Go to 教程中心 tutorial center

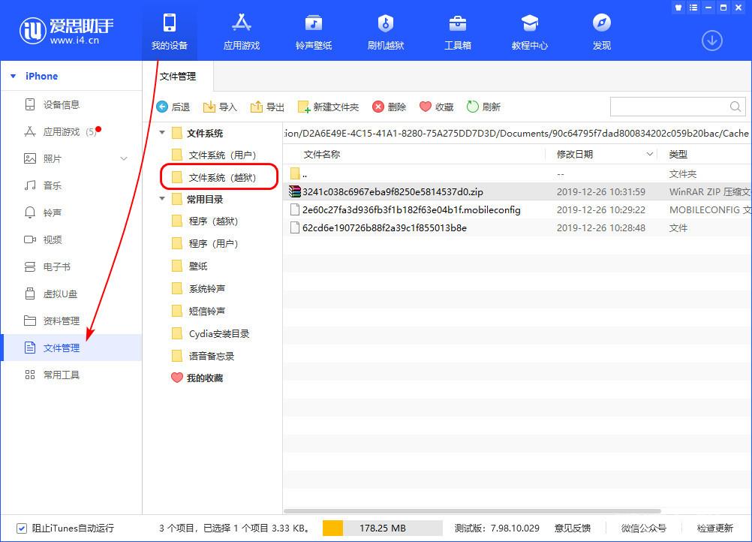coord(529,30)
